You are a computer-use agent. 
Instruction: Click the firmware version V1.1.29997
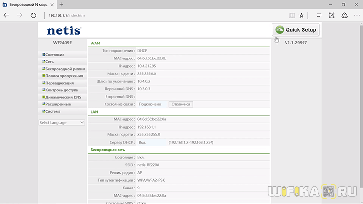pyautogui.click(x=296, y=43)
